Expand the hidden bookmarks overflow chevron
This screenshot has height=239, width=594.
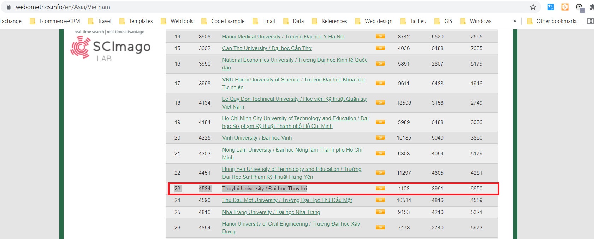515,21
